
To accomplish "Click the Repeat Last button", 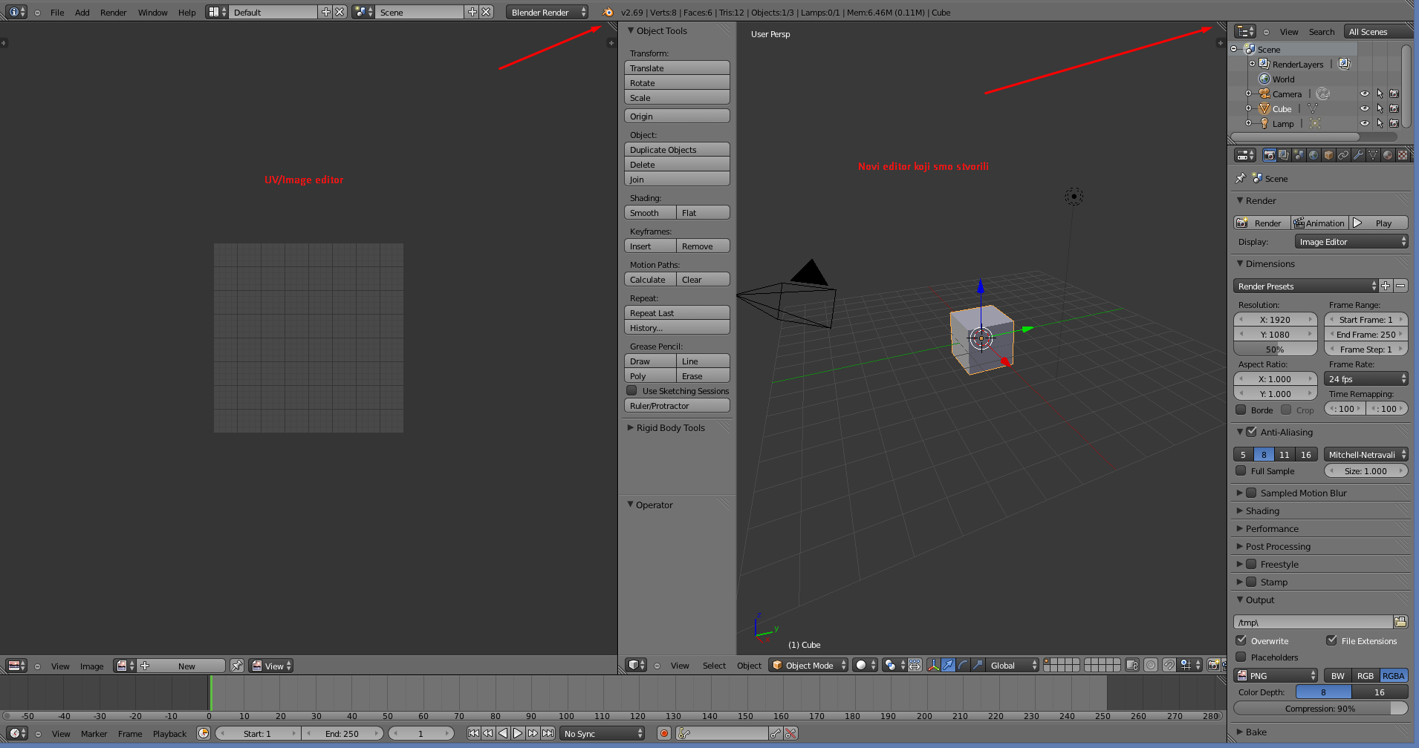I will coord(677,312).
